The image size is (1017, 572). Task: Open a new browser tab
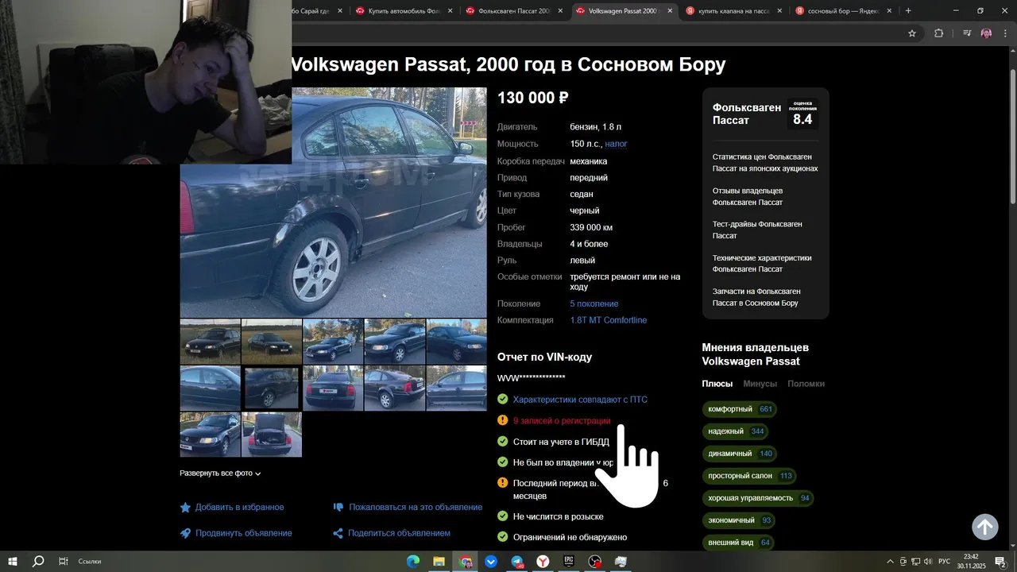click(908, 11)
